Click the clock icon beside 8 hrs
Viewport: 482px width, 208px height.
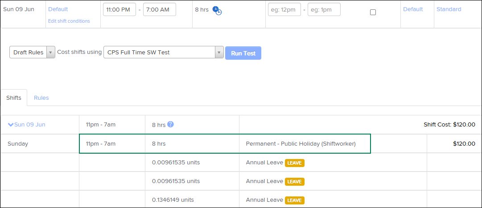point(217,10)
